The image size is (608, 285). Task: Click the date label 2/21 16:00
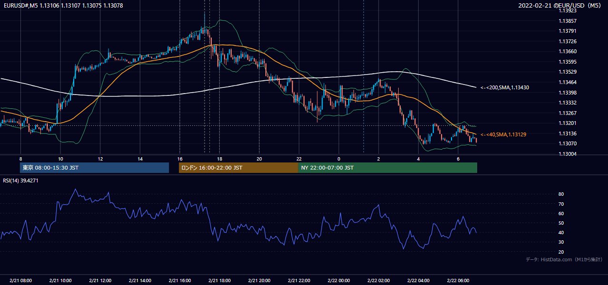(x=179, y=280)
